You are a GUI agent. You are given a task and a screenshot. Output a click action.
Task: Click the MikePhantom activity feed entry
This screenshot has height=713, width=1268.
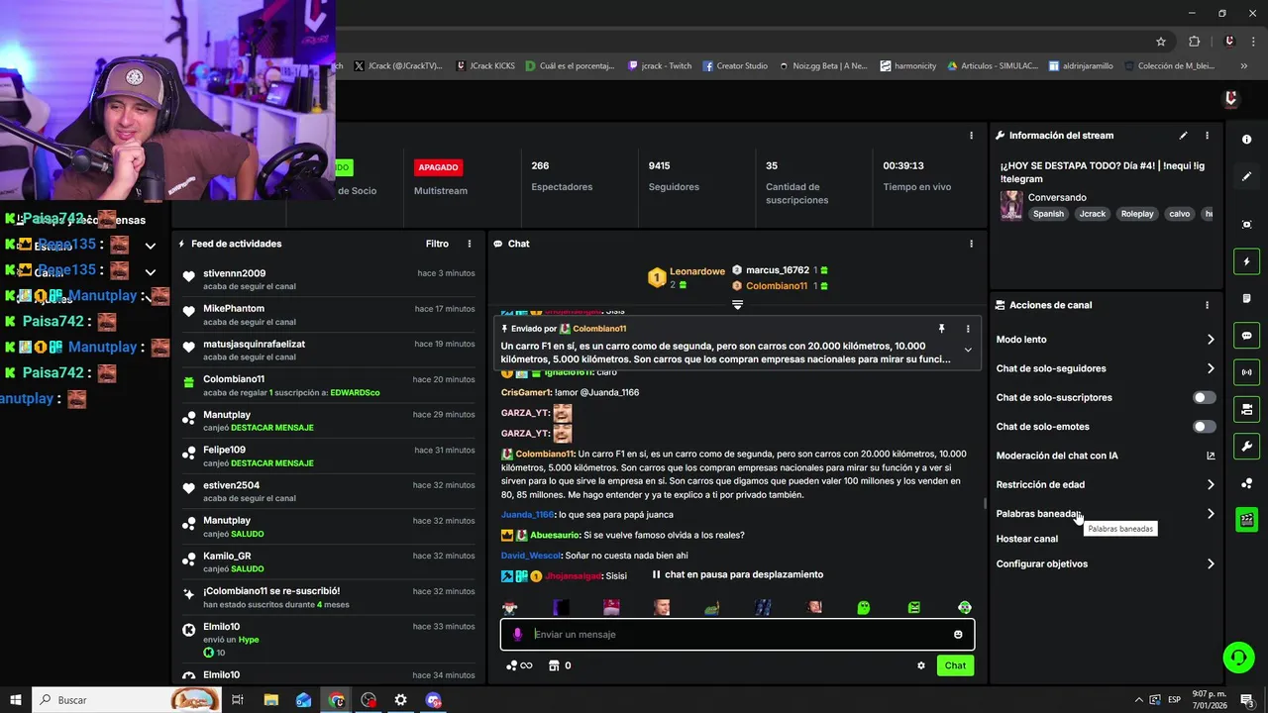click(x=329, y=315)
